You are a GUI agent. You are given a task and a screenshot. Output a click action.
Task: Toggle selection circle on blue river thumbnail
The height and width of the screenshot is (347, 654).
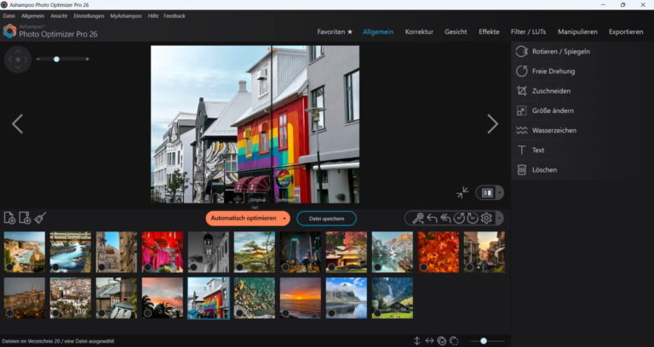(55, 267)
